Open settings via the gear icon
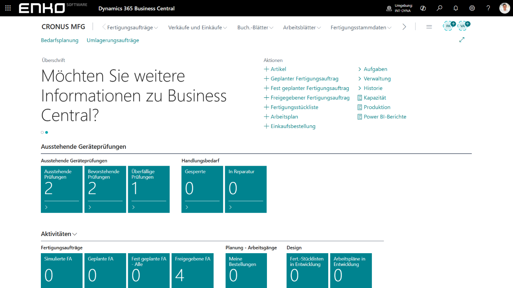The height and width of the screenshot is (288, 513). [472, 8]
